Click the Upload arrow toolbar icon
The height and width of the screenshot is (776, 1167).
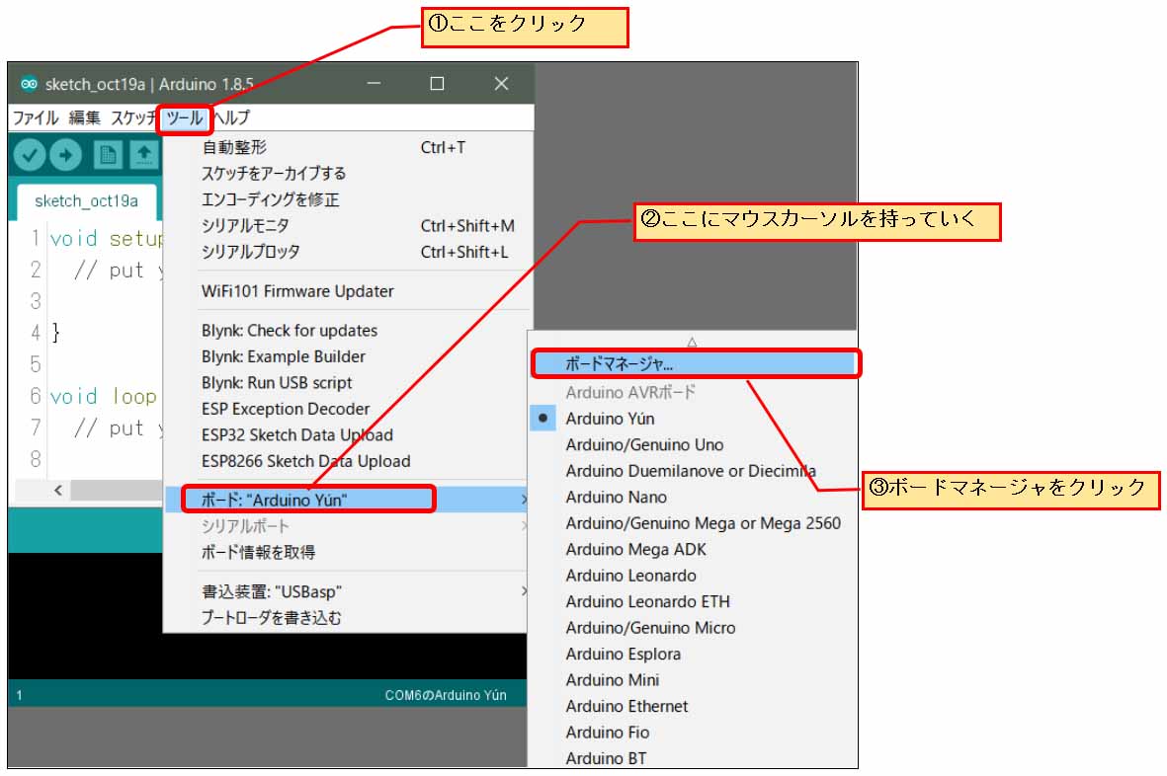pyautogui.click(x=65, y=155)
